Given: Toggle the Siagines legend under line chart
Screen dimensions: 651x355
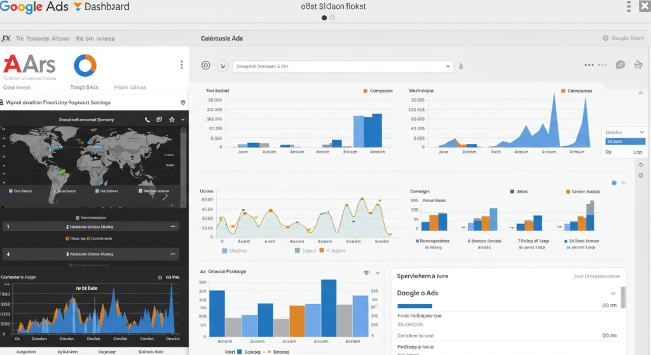Looking at the screenshot, I should (x=234, y=251).
